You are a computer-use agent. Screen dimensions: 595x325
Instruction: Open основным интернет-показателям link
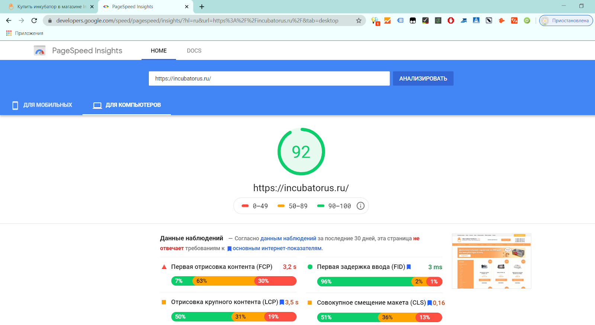[x=277, y=248]
